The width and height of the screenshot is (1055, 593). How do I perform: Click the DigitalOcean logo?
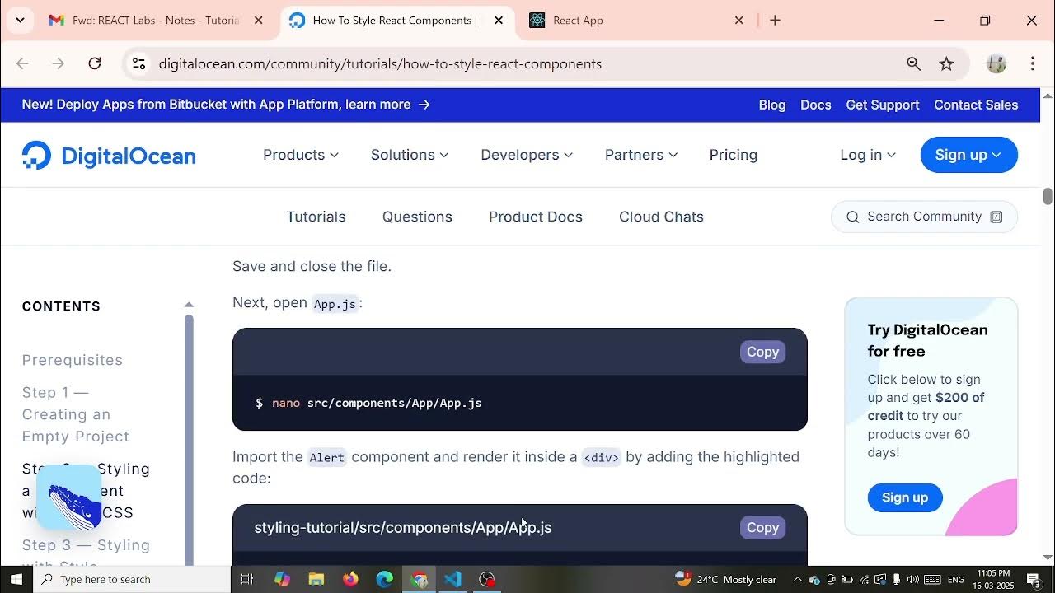109,155
